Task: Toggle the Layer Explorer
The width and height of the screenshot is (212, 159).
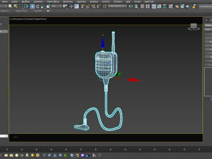Action: point(148,6)
